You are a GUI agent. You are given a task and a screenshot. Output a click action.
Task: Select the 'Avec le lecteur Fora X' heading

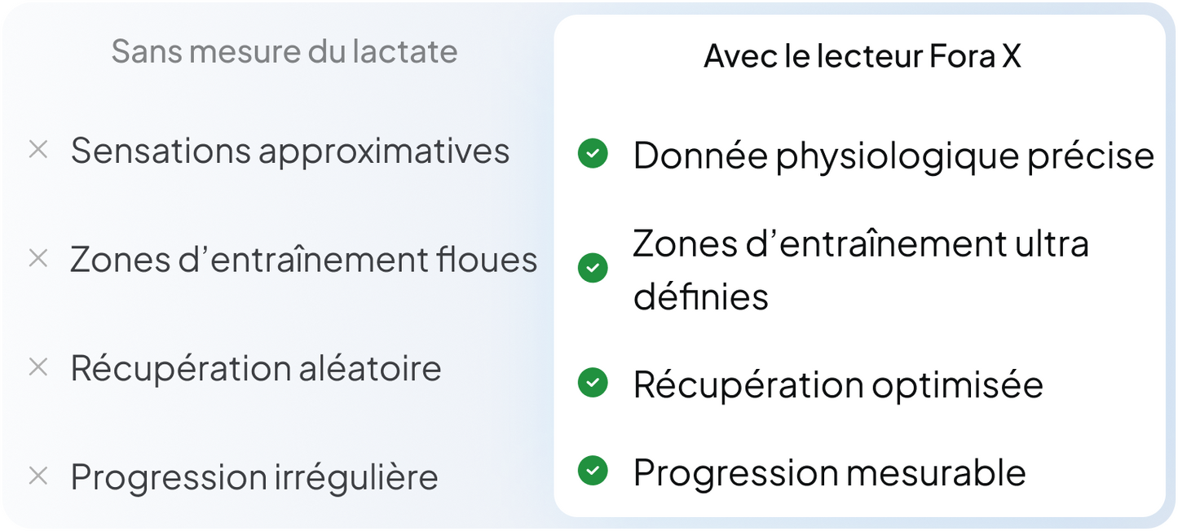point(862,56)
